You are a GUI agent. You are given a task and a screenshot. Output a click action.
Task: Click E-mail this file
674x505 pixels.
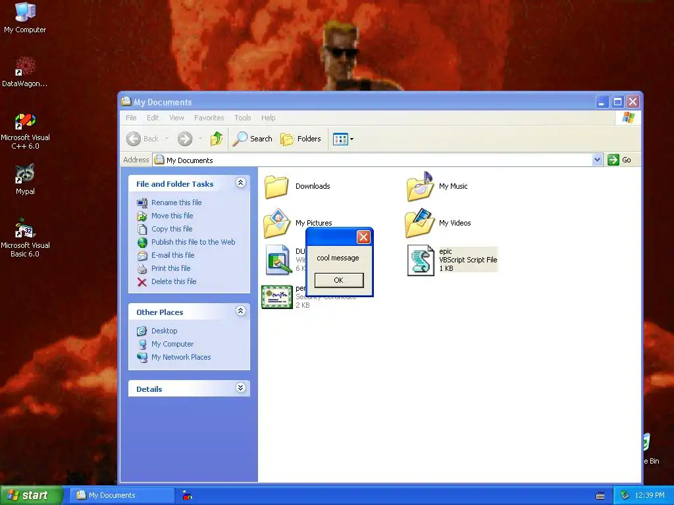(172, 255)
